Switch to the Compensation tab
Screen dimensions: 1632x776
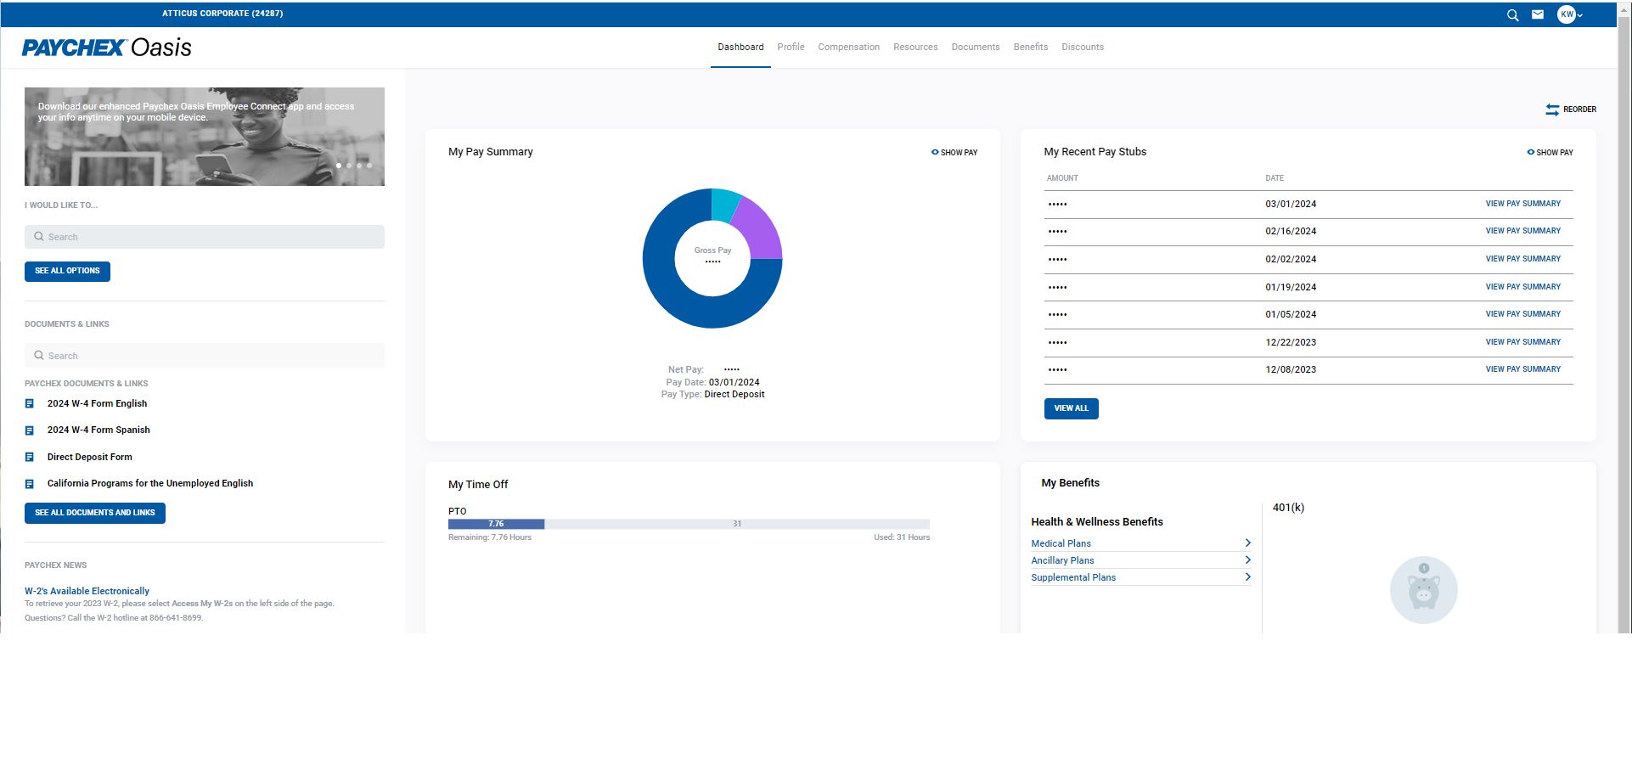(848, 48)
